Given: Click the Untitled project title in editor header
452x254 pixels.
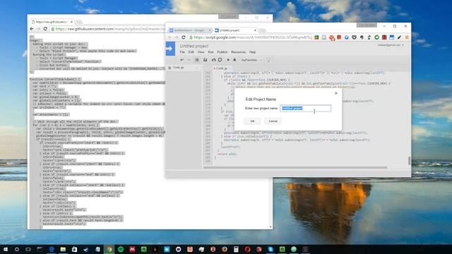Looking at the screenshot, I should pyautogui.click(x=194, y=46).
